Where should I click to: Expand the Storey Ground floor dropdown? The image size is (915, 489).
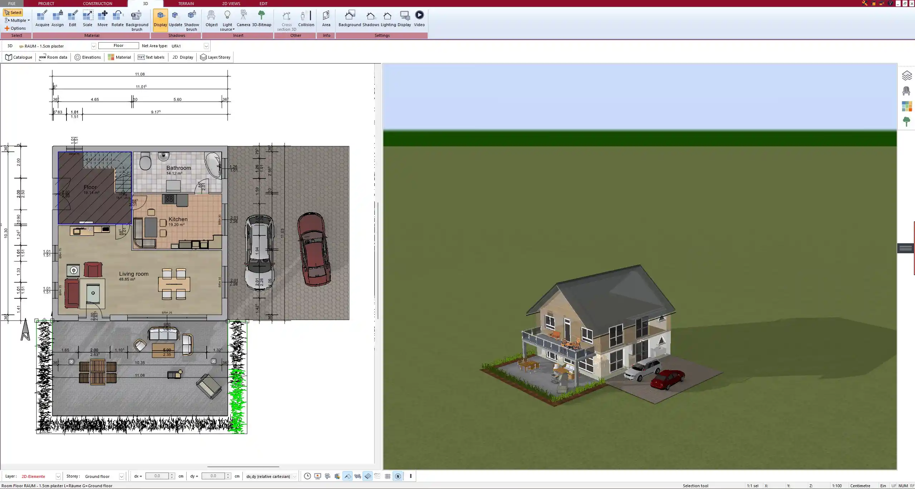(x=121, y=476)
